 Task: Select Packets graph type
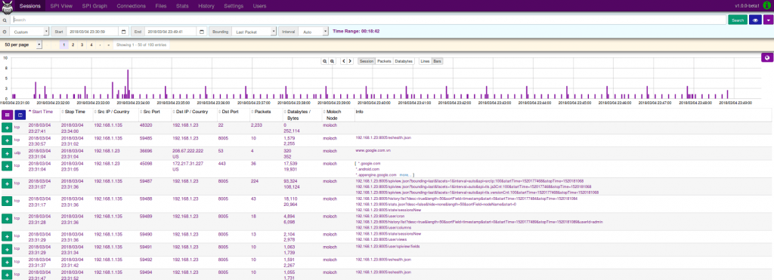point(384,61)
